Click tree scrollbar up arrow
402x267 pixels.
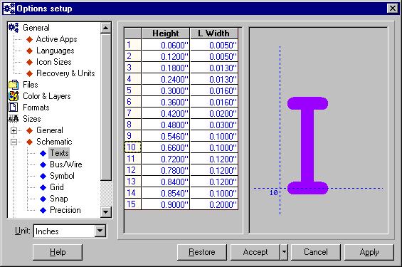tap(105, 28)
